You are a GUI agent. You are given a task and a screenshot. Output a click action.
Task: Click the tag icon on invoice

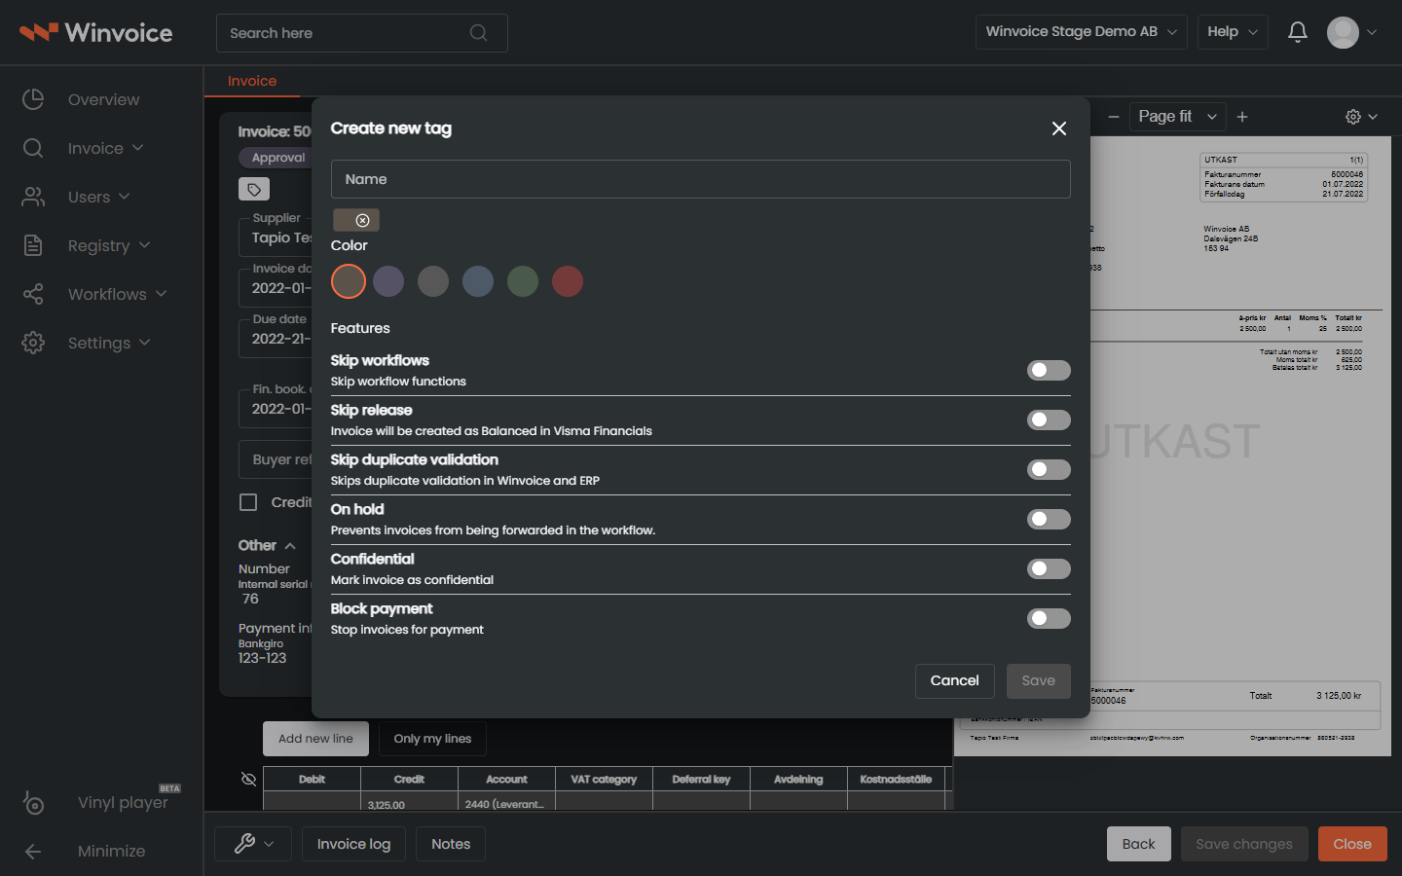(254, 189)
